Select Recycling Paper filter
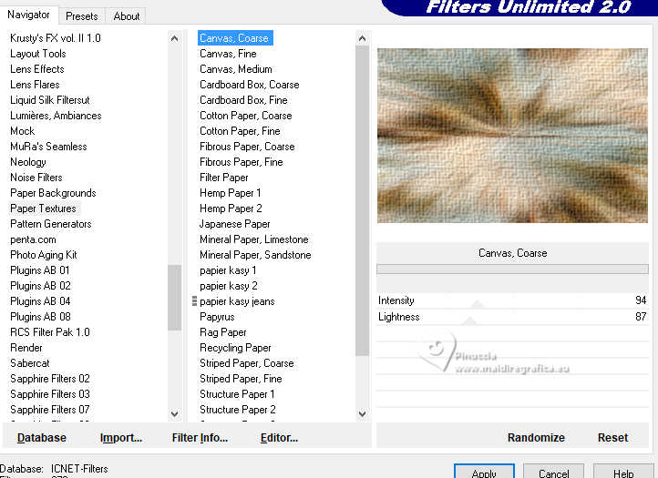Viewport: 658px width, 478px height. pos(235,348)
